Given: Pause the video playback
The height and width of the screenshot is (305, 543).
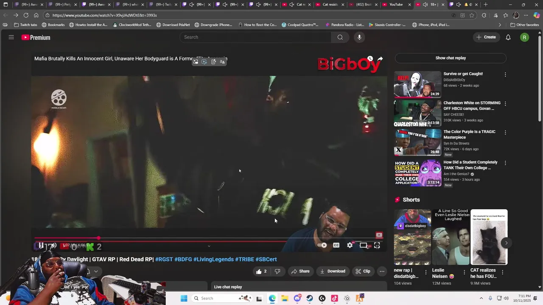Looking at the screenshot, I should click(41, 245).
